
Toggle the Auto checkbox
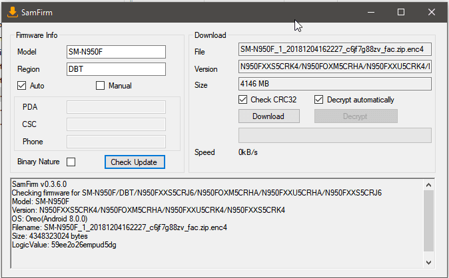[x=22, y=86]
